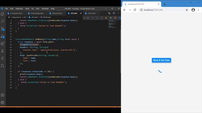Click line number 16 in gutter
This screenshot has height=113, width=202.
[x=11, y=39]
